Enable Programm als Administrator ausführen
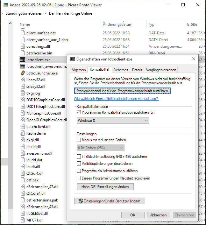Screen dimensions: 206x225 click(79, 171)
